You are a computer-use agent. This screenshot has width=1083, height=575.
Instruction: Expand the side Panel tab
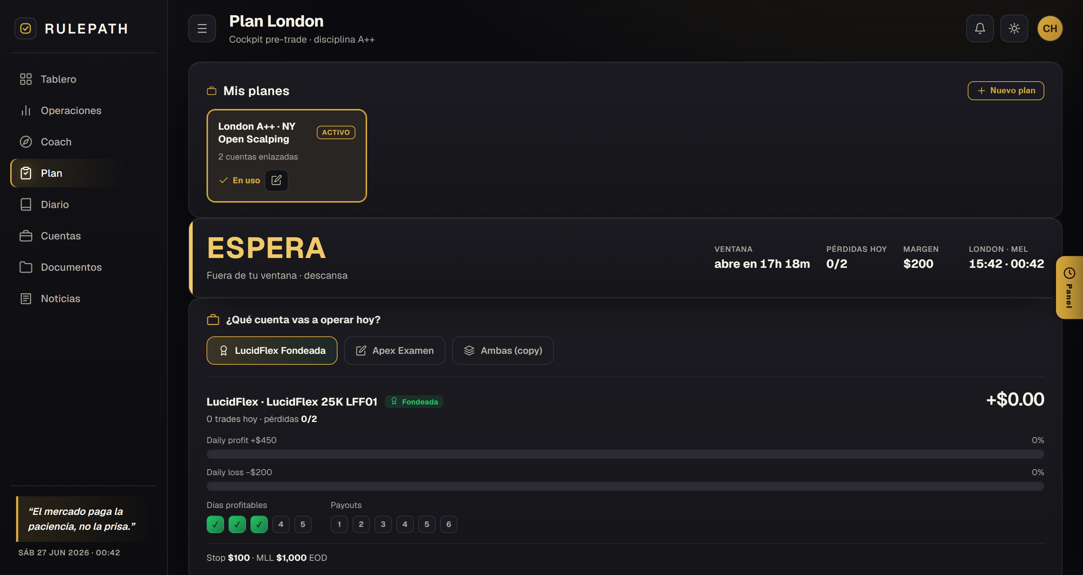coord(1069,287)
